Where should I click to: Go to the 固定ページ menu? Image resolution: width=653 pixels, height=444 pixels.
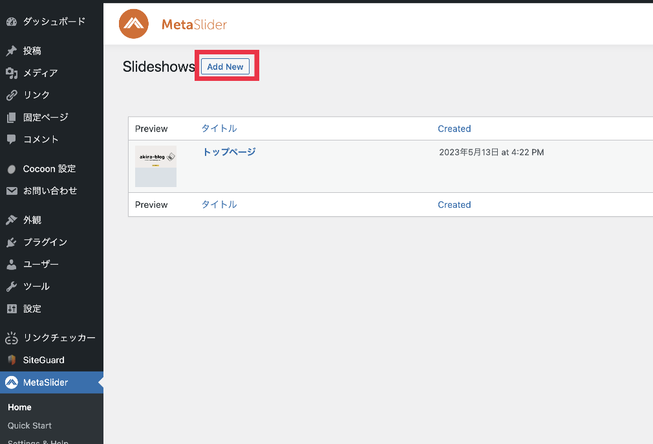[46, 117]
